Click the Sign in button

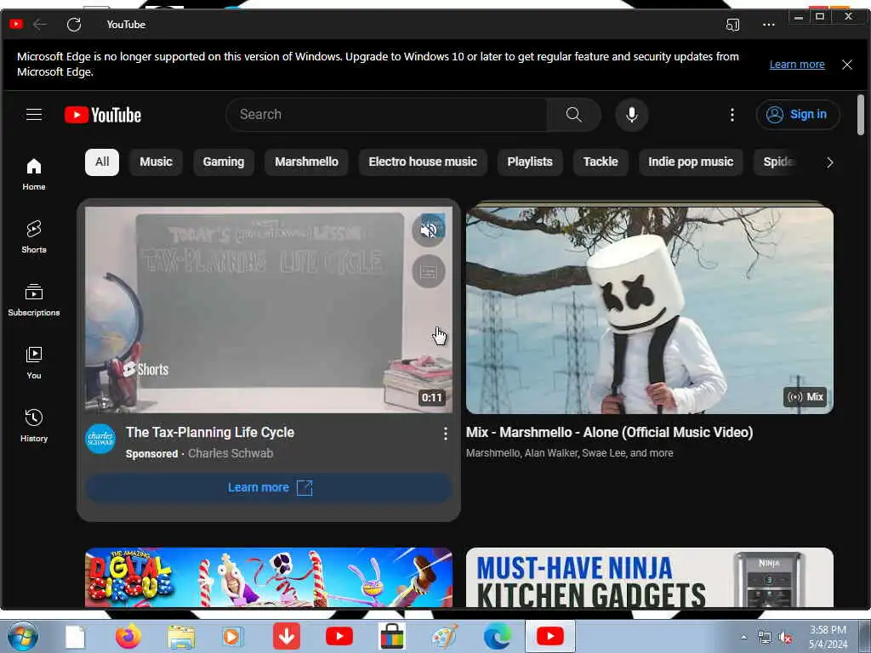(798, 115)
